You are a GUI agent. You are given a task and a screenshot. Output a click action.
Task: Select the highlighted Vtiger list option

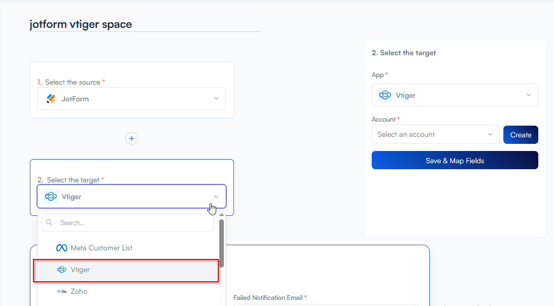coord(126,270)
